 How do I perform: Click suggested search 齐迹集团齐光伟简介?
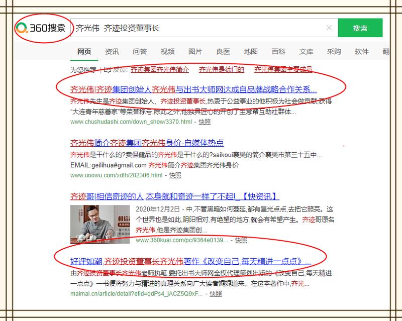tap(160, 70)
